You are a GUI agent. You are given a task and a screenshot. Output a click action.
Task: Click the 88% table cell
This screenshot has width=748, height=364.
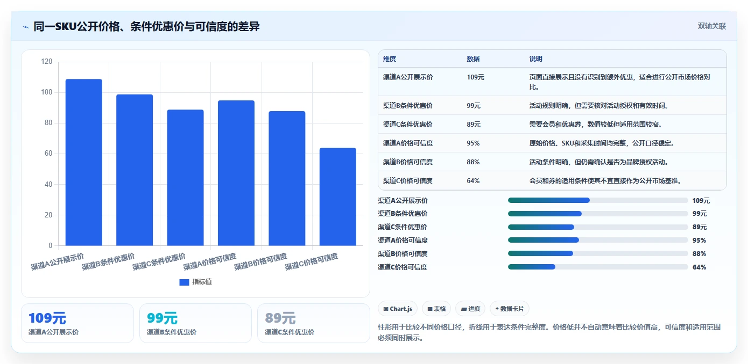(474, 162)
